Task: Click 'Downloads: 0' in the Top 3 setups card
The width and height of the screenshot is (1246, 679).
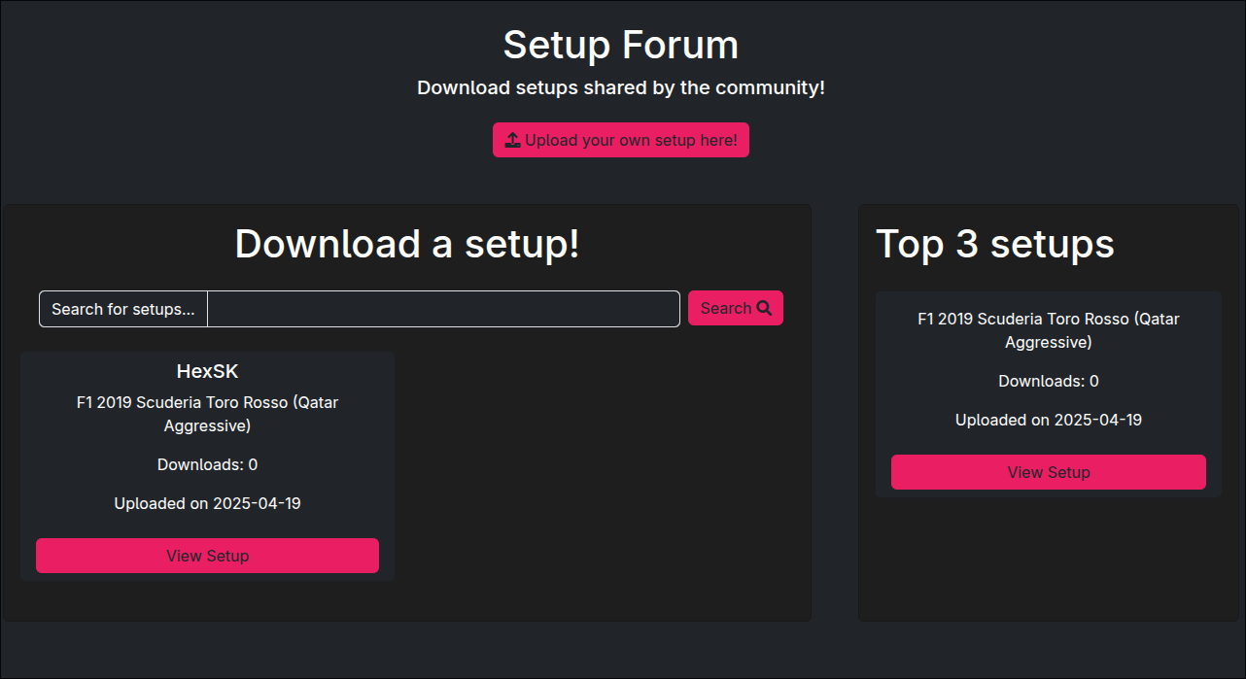Action: 1049,381
